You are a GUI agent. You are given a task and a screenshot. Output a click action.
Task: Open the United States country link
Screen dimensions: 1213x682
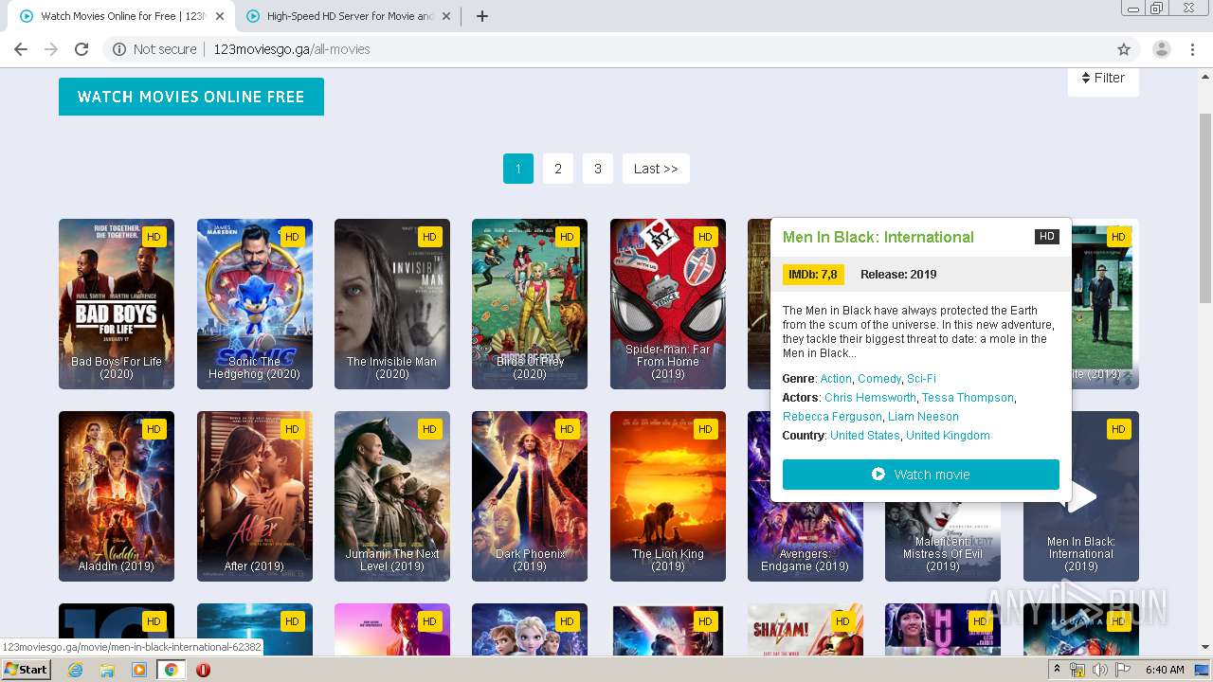pos(865,436)
